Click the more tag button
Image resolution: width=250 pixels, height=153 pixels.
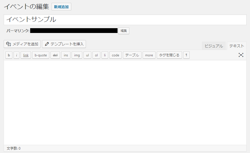coord(149,55)
